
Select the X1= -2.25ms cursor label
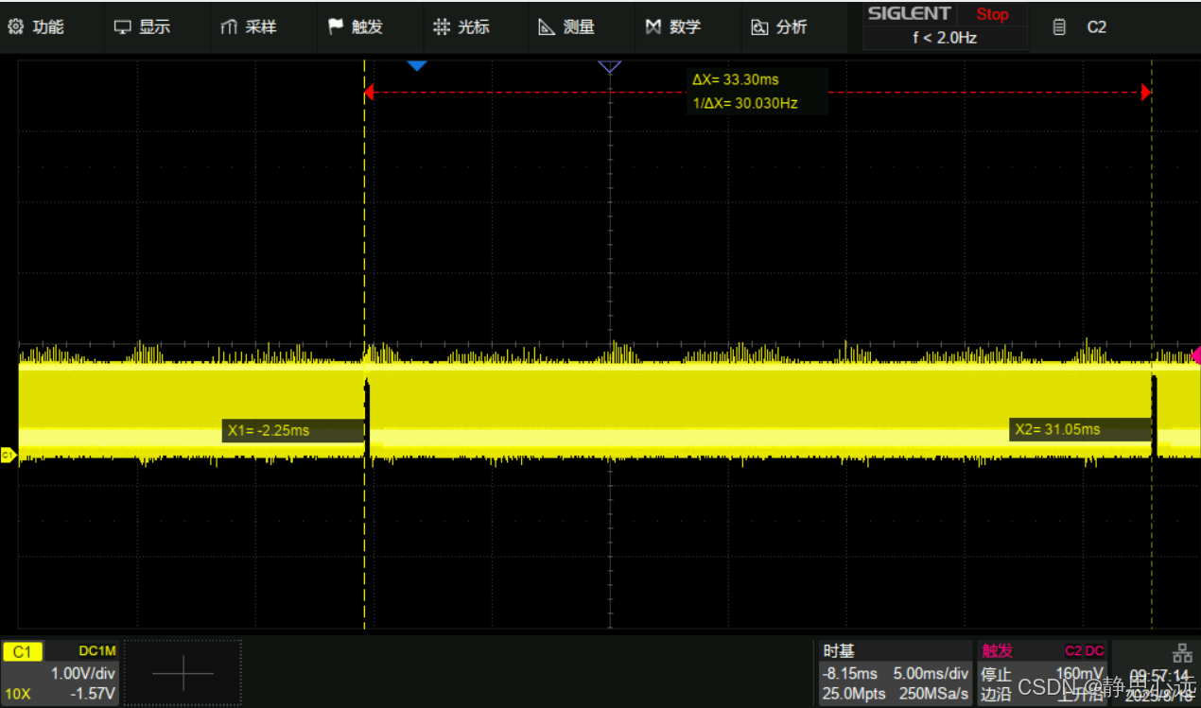click(x=293, y=430)
